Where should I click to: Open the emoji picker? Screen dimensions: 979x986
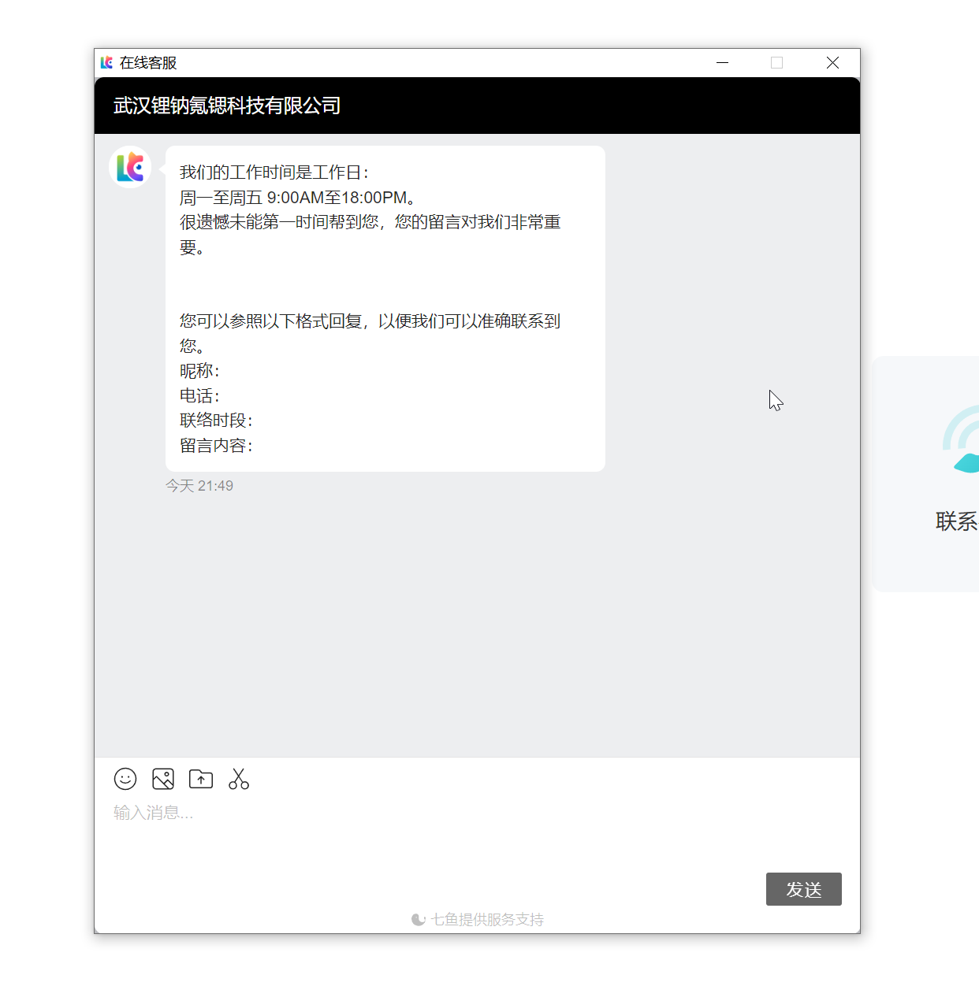click(x=125, y=779)
